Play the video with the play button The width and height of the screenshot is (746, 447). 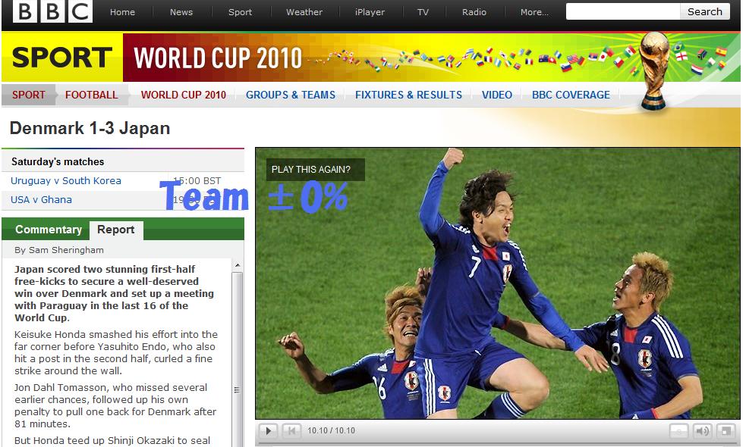(269, 431)
